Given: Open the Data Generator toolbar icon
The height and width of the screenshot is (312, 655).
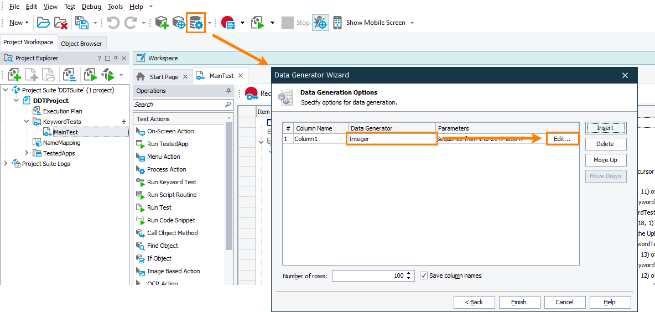Looking at the screenshot, I should tap(196, 23).
